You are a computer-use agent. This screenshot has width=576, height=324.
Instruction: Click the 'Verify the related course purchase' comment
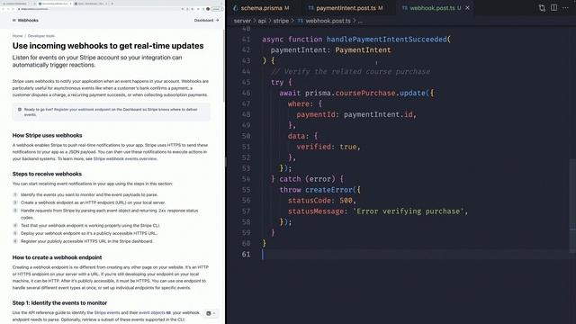(x=350, y=72)
